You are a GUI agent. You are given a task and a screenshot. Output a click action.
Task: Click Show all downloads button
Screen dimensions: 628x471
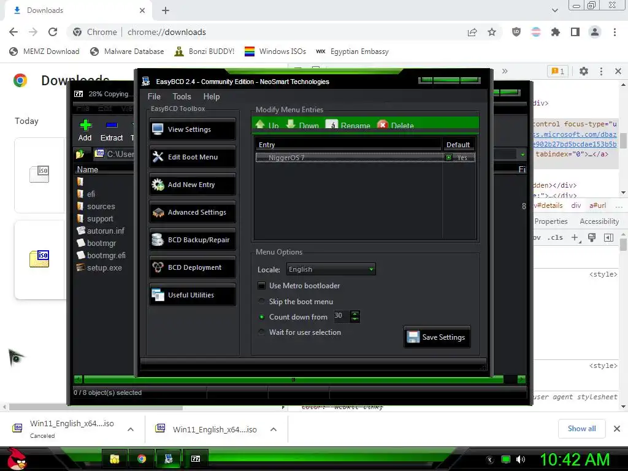[581, 429]
